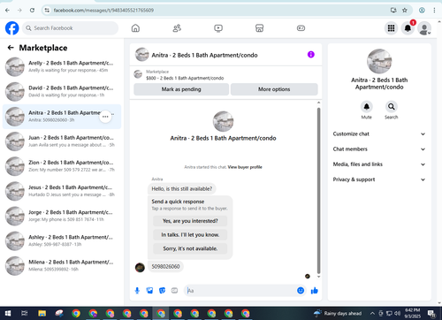
Task: Search in conversation using the magnifier icon
Action: [392, 107]
